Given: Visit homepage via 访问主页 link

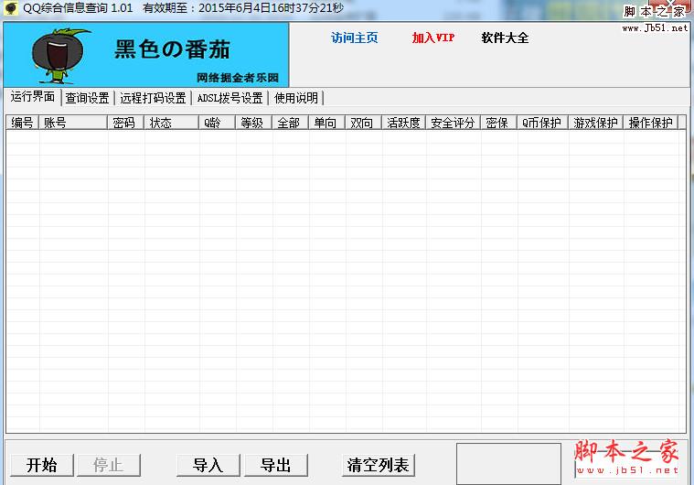Looking at the screenshot, I should click(354, 38).
